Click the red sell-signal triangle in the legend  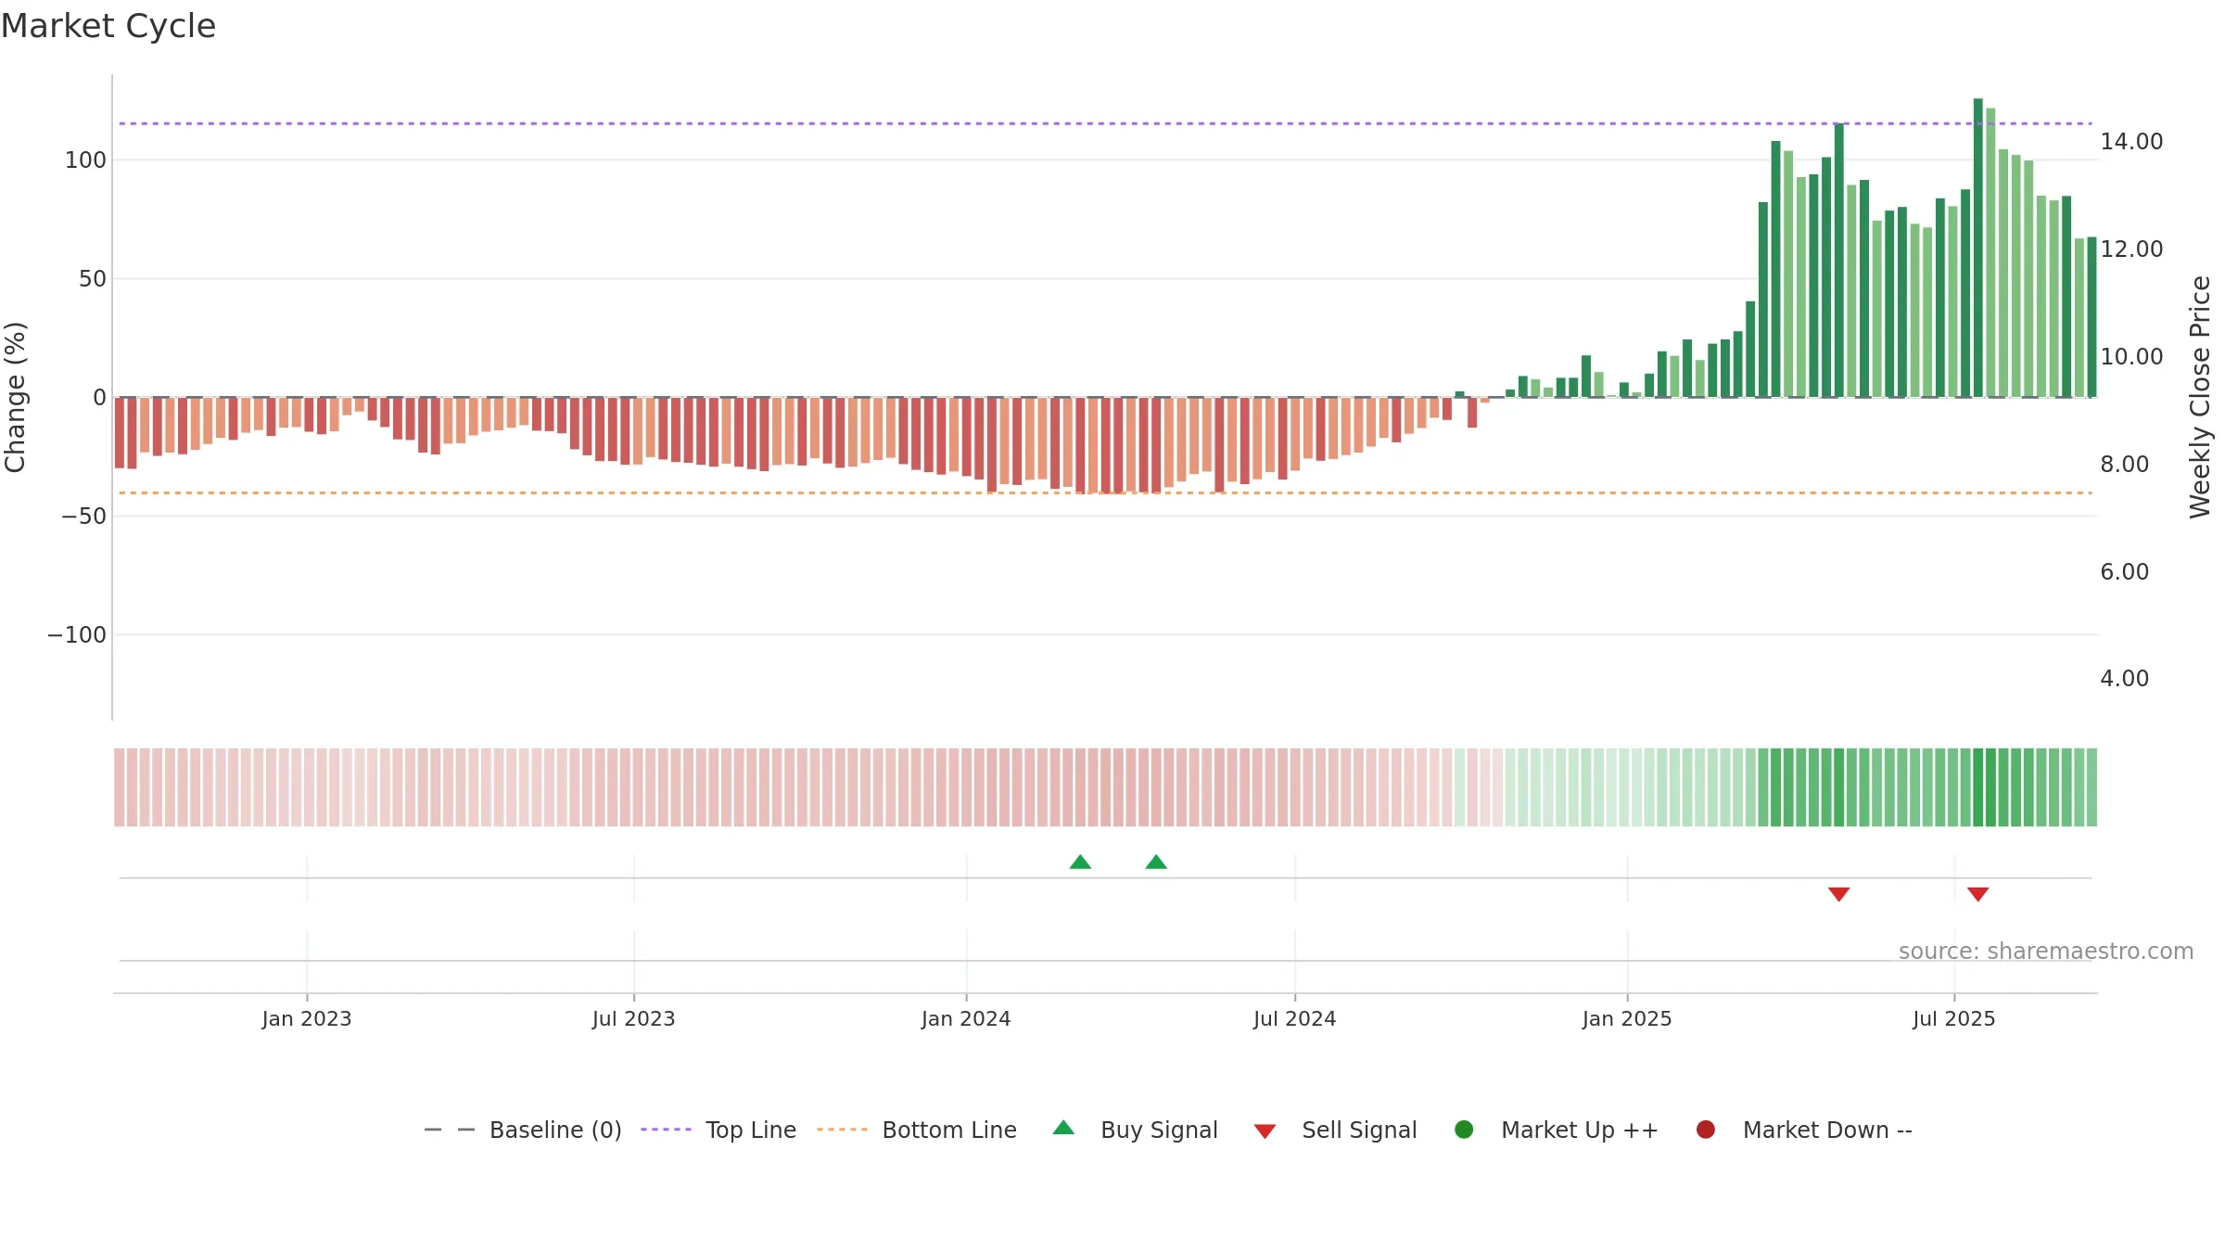[1265, 1131]
